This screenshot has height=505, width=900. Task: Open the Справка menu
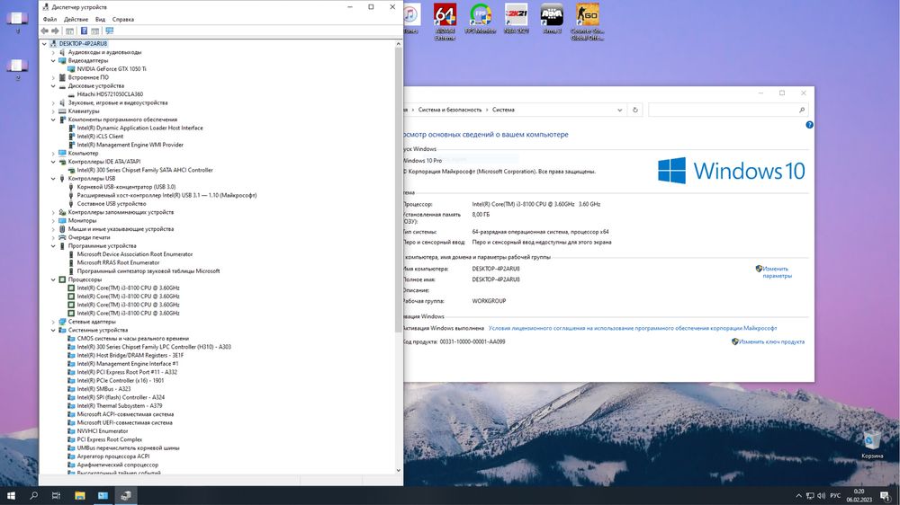click(x=122, y=19)
